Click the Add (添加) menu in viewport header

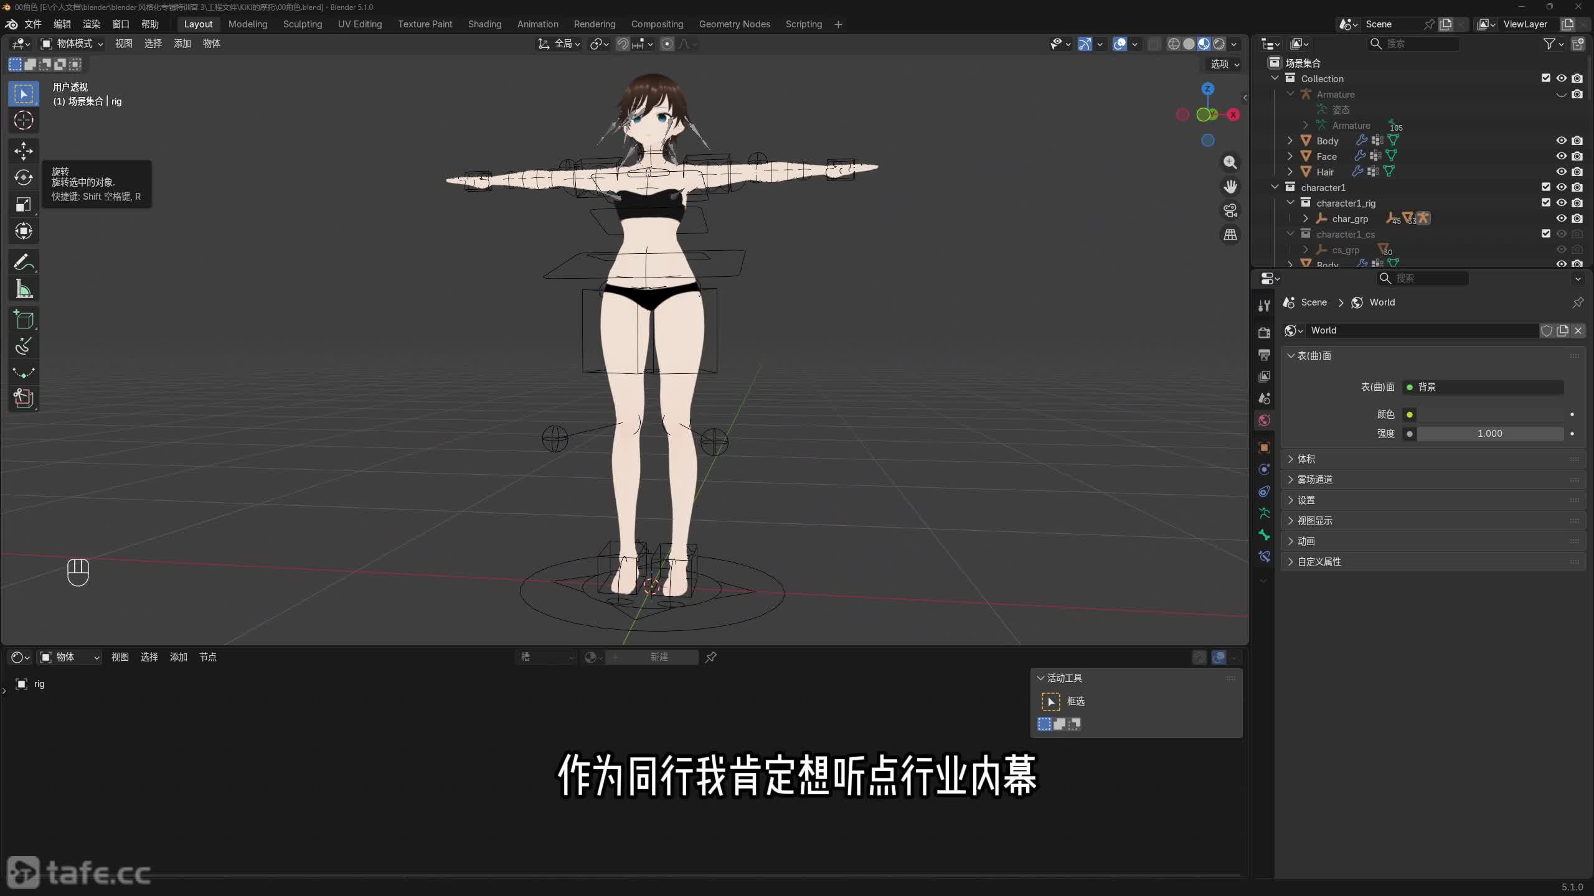[x=182, y=44]
